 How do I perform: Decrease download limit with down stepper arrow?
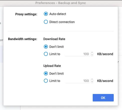tap(92, 55)
